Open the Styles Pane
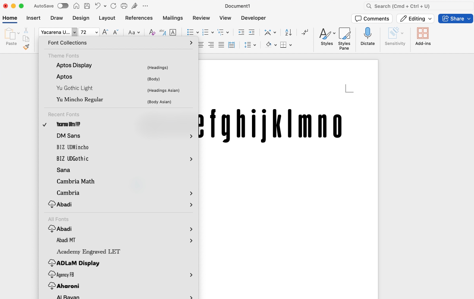The height and width of the screenshot is (299, 474). pos(344,34)
